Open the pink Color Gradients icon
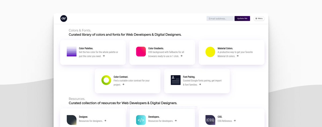Image resolution: width=322 pixels, height=127 pixels. [x=141, y=52]
